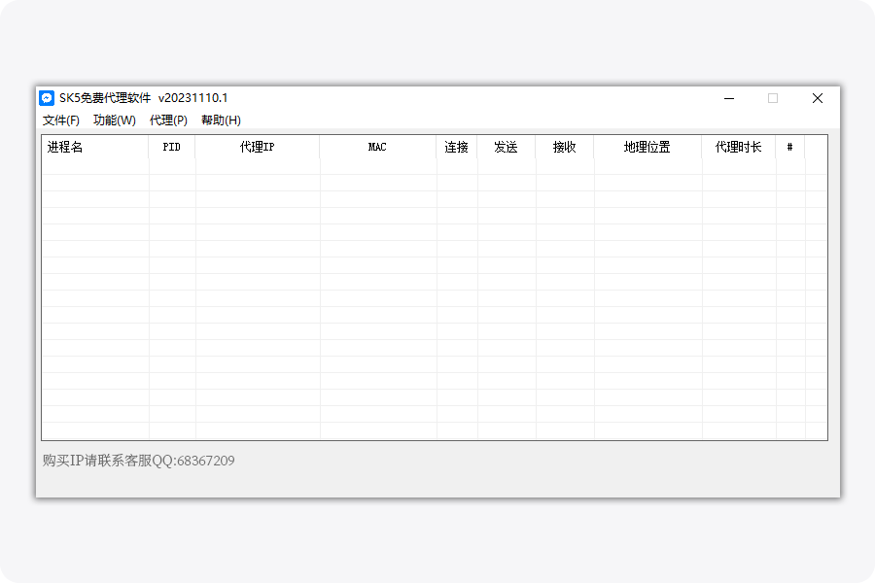Click the 接收 column header
875x583 pixels.
[x=564, y=148]
